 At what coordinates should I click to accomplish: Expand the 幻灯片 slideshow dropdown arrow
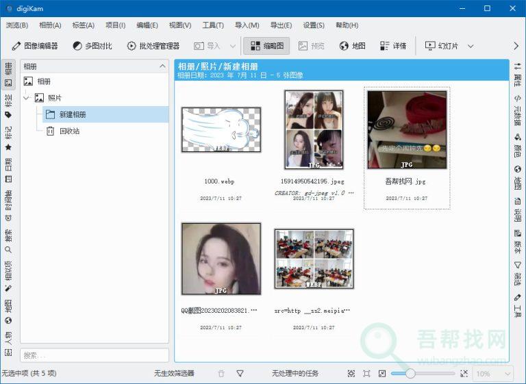471,46
